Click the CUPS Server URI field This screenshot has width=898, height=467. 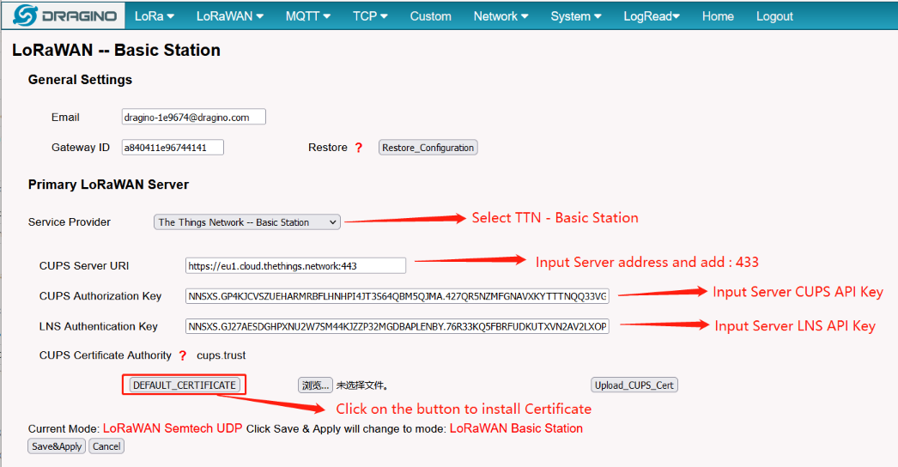(295, 265)
